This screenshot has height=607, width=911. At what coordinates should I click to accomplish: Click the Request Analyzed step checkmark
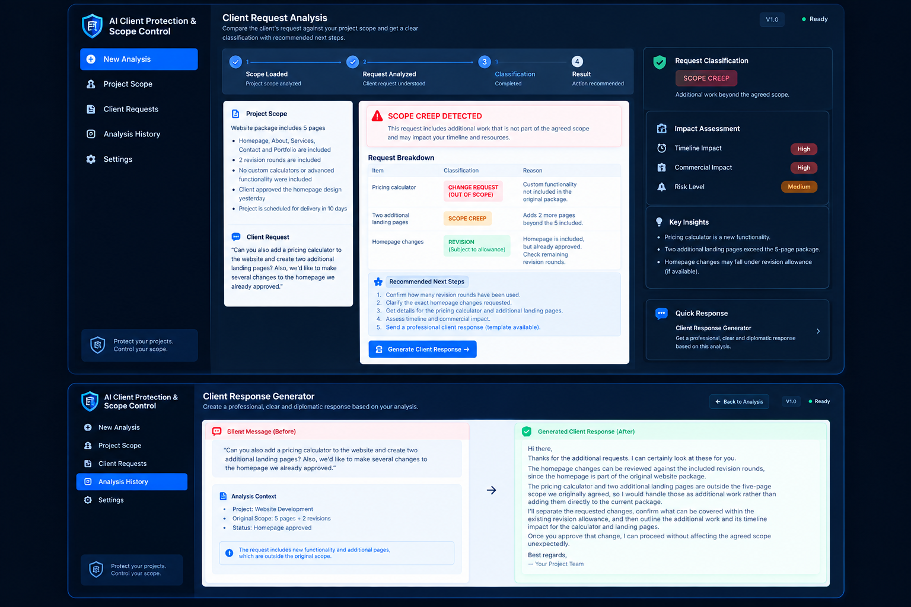coord(353,62)
